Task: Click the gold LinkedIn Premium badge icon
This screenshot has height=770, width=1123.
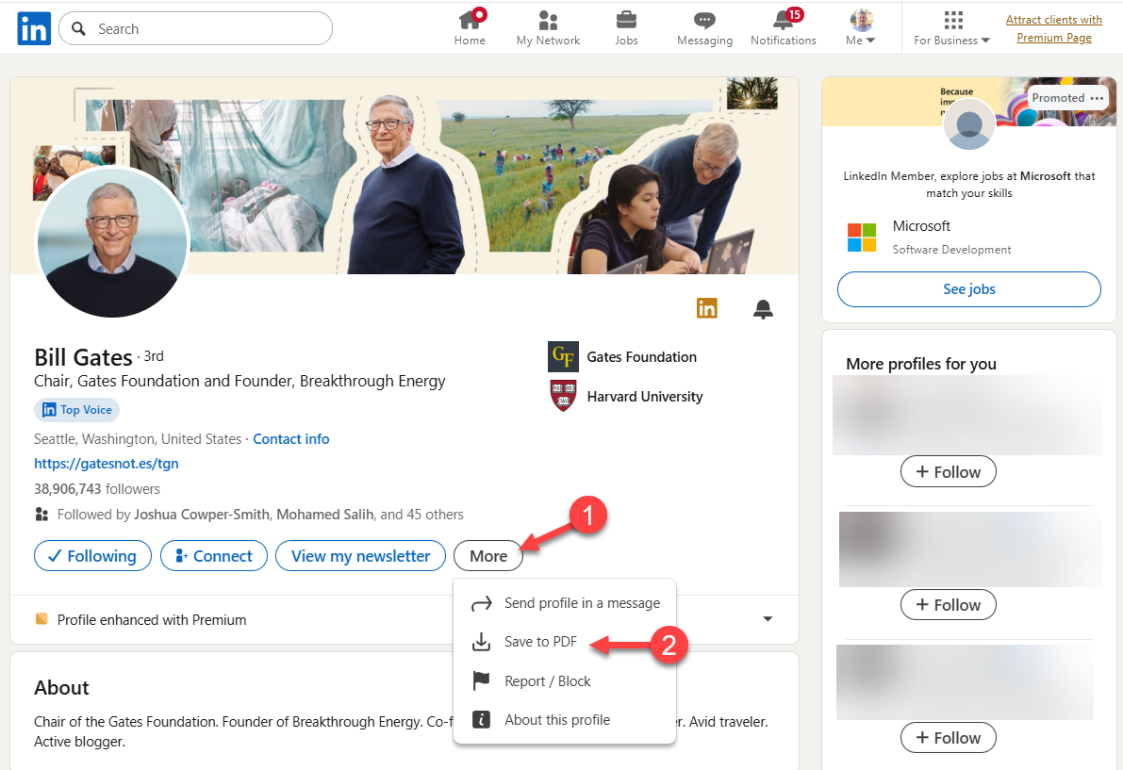Action: [x=707, y=308]
